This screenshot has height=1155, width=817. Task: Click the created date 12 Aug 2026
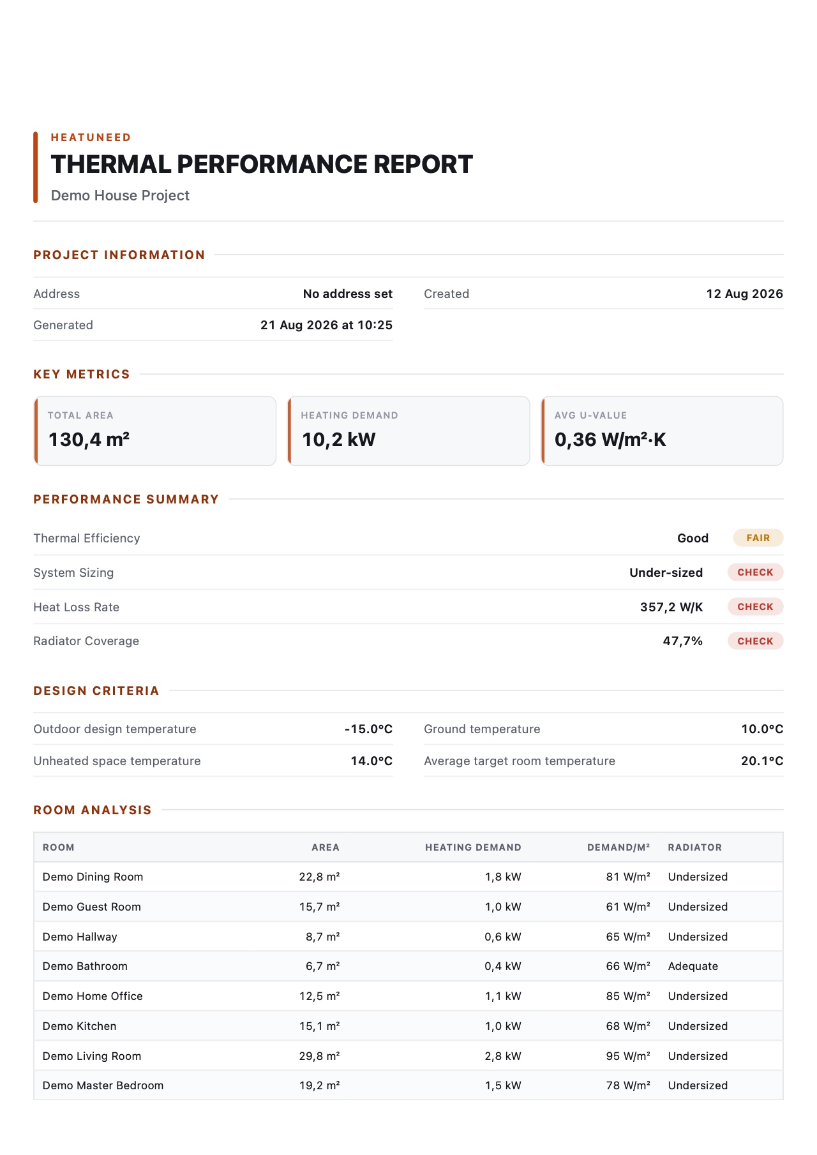coord(744,294)
